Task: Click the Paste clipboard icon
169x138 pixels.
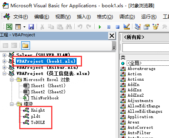Action: tap(60, 27)
